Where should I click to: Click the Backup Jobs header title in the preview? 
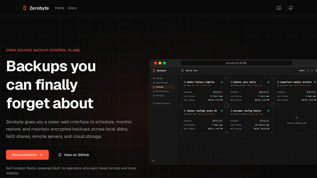click(x=191, y=71)
